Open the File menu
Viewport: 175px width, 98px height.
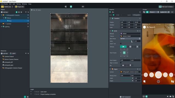(10, 4)
